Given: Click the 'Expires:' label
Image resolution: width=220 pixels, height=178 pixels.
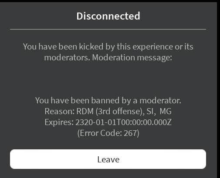Looking at the screenshot, I should (59, 122).
